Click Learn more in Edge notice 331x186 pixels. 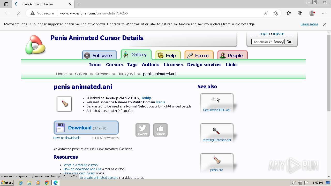(x=309, y=24)
